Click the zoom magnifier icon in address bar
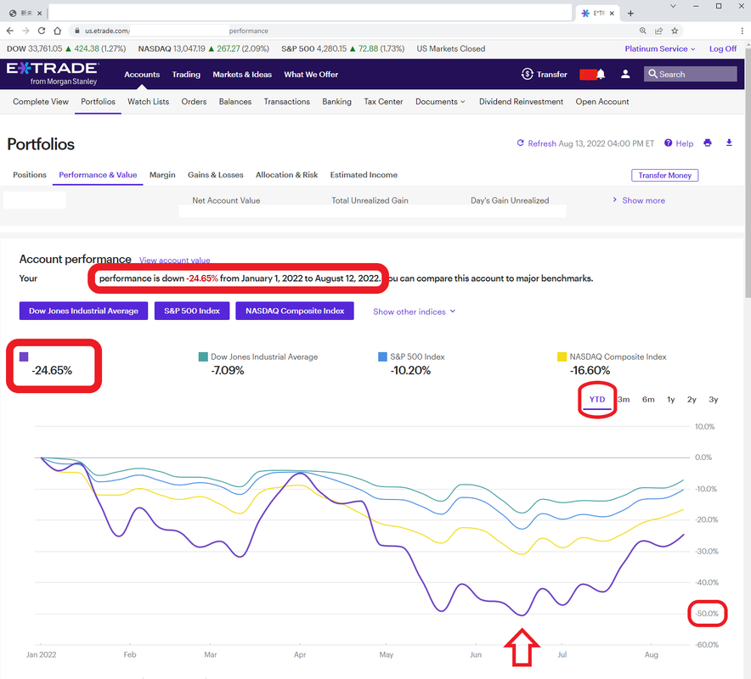The height and width of the screenshot is (679, 751). point(643,31)
